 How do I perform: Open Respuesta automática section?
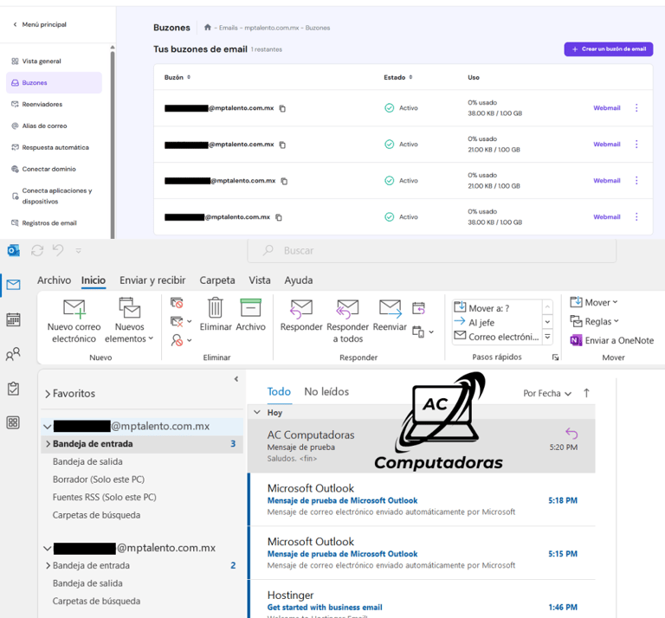(50, 147)
